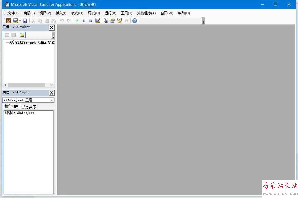Viewport: 298px width, 198px height.
Task: Switch to 按分类序 tab
Action: 29,107
